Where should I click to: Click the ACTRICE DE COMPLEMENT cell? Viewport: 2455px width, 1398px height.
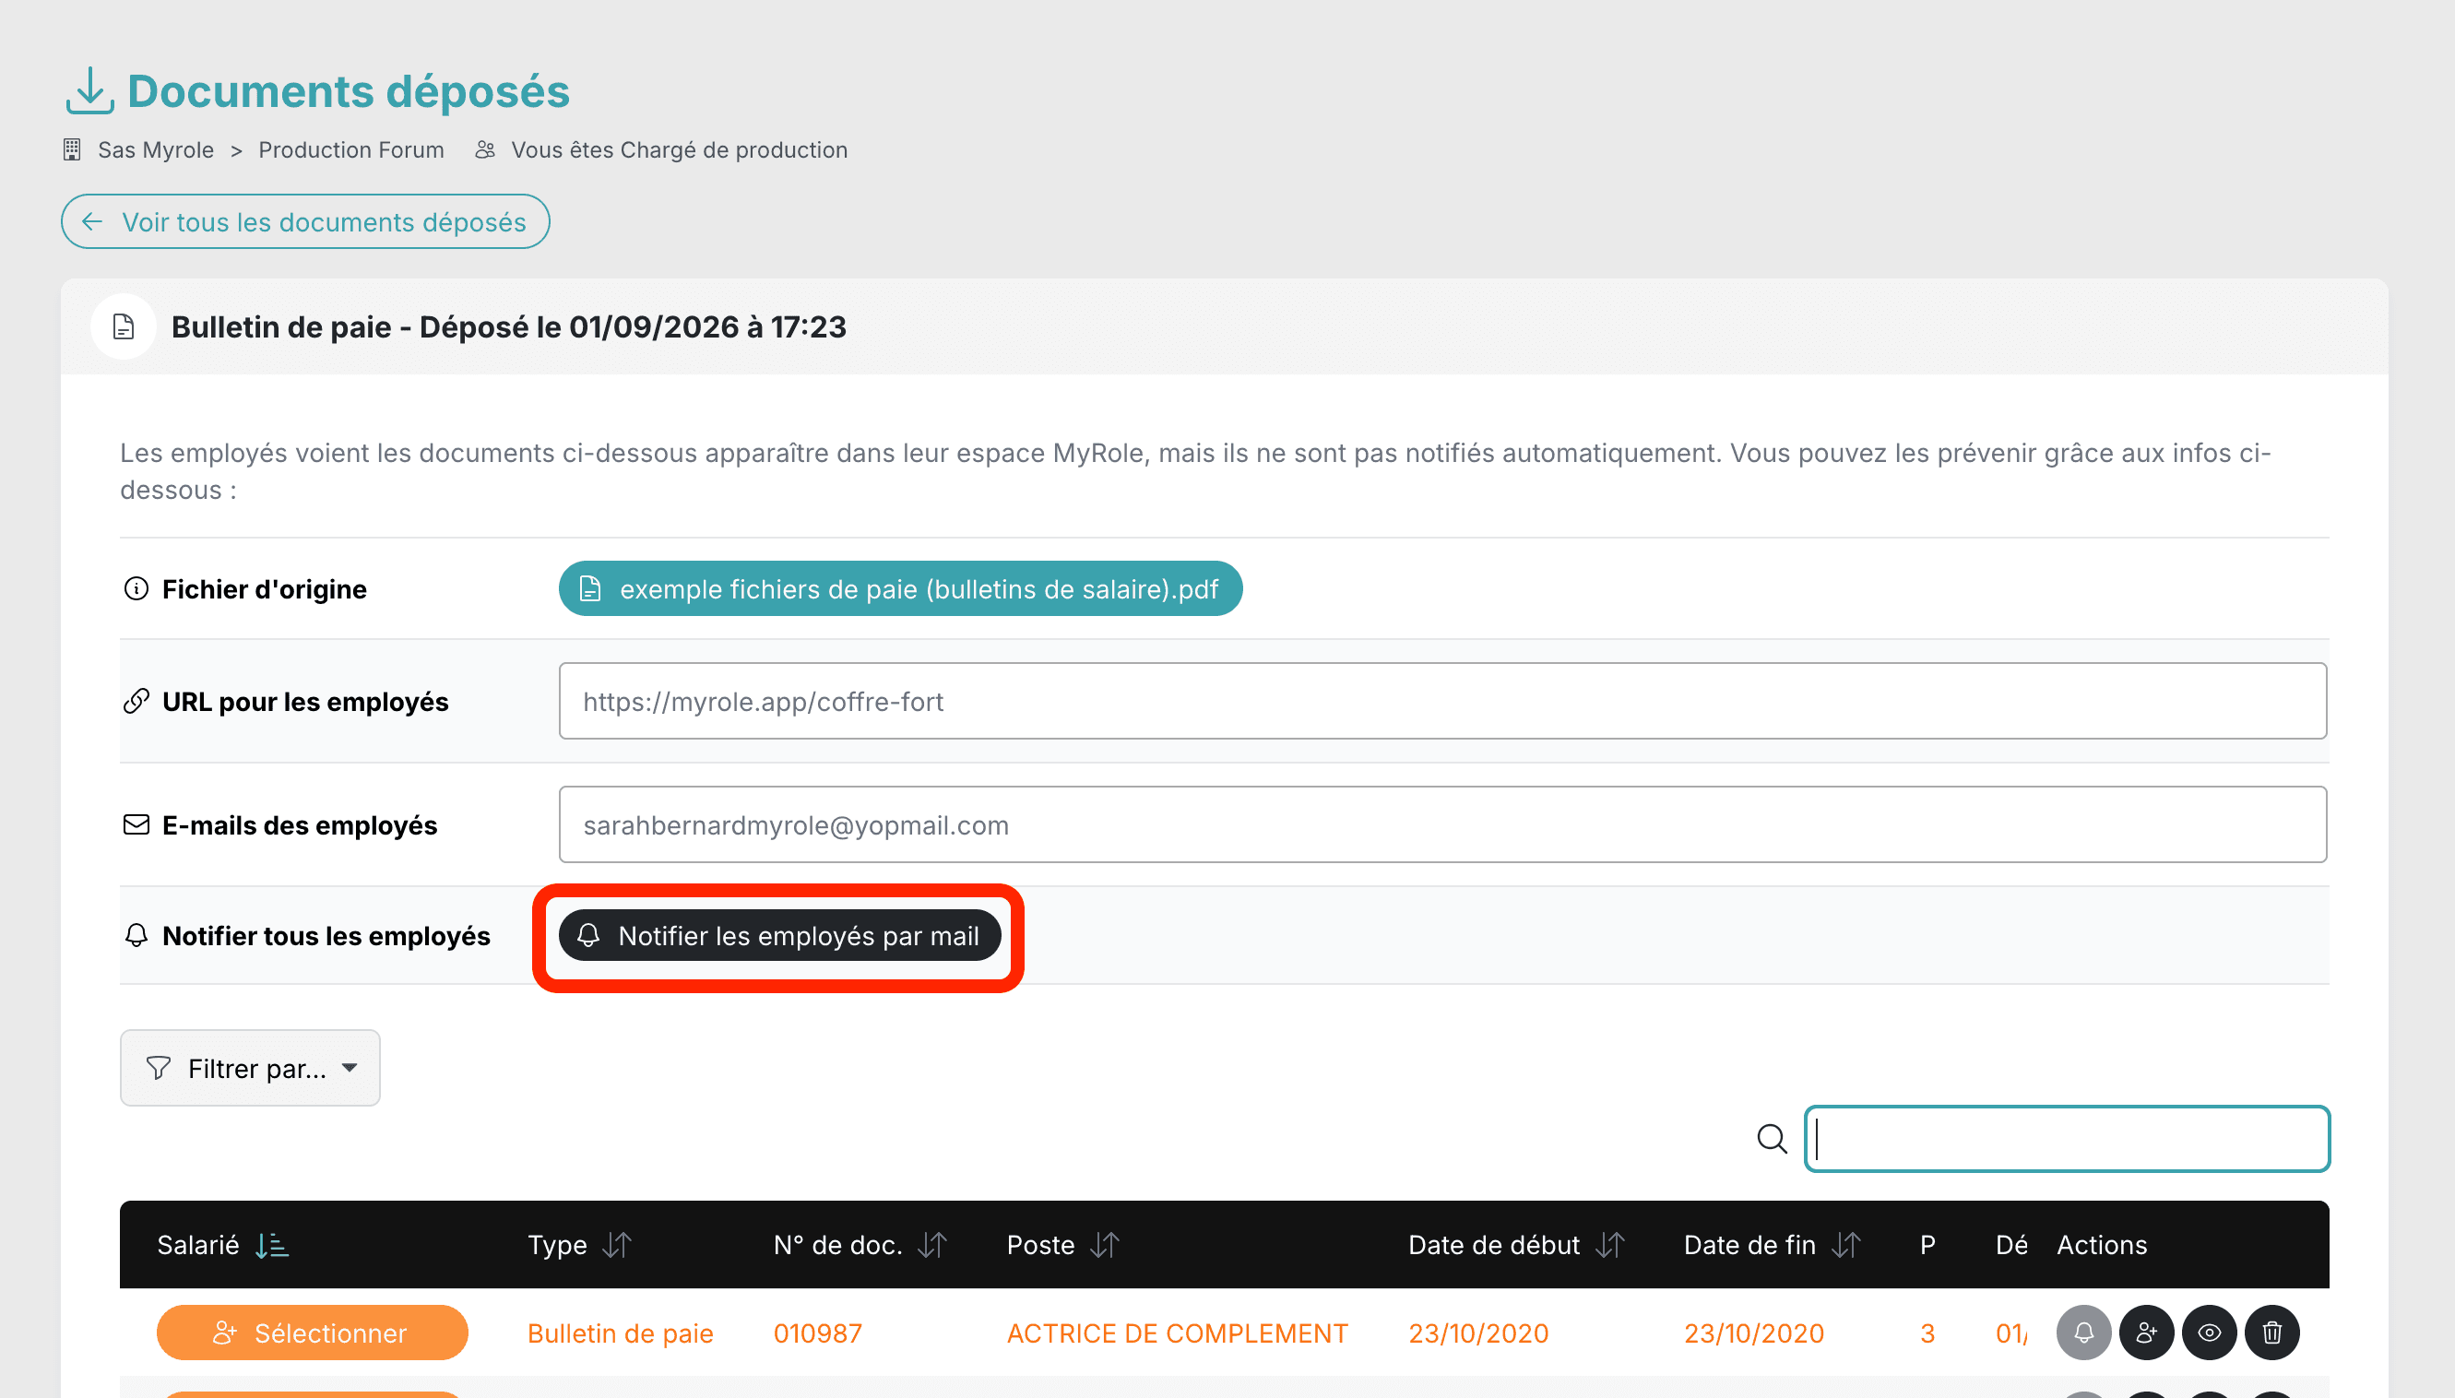click(1177, 1333)
